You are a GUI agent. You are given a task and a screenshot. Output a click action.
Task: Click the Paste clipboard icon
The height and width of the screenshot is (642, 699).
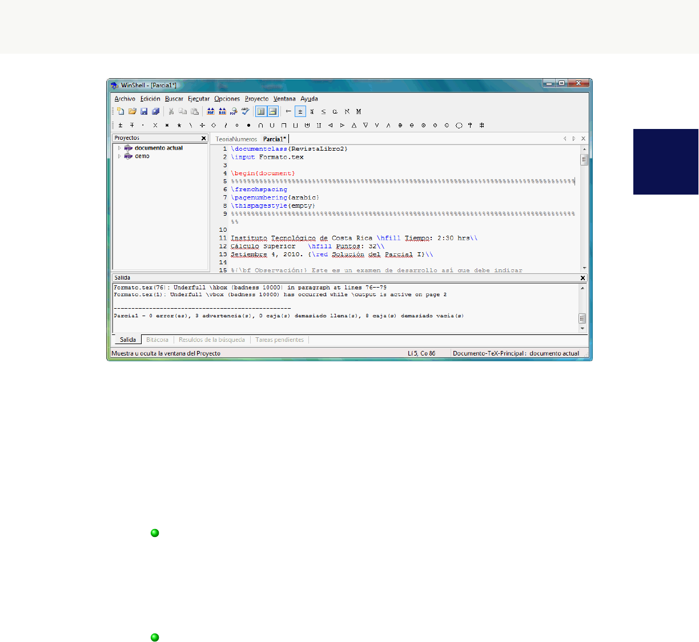click(x=195, y=111)
